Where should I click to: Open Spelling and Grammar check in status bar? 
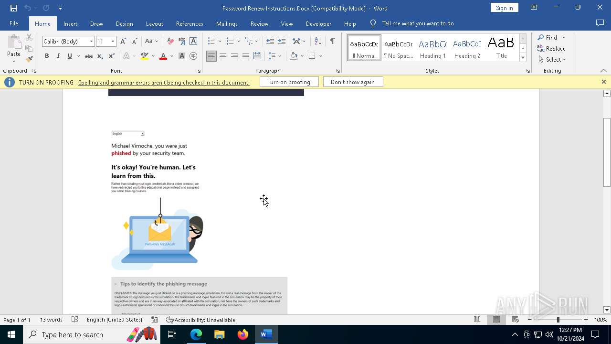click(x=75, y=320)
